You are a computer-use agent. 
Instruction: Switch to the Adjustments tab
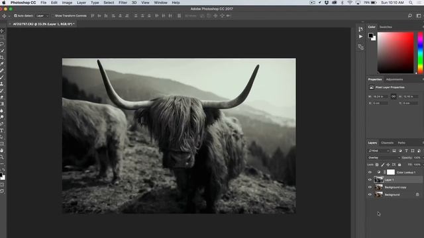[394, 79]
